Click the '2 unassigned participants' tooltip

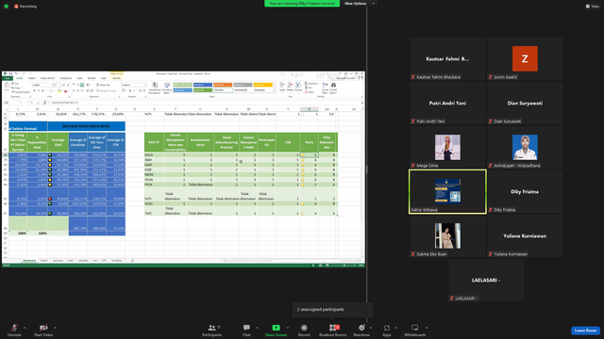pos(332,310)
